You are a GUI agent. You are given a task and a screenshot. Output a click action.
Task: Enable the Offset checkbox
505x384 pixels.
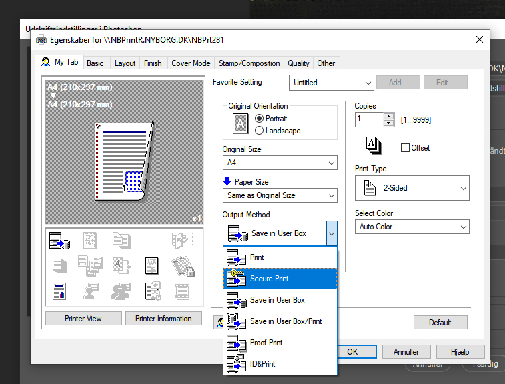405,148
